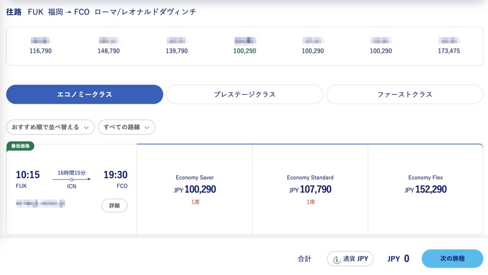Viewport: 488px width, 275px height.
Task: Select the Economy Standard fare JPY 107,790
Action: pos(310,189)
